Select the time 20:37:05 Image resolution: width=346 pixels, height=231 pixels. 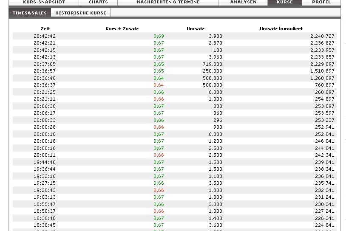click(x=45, y=64)
